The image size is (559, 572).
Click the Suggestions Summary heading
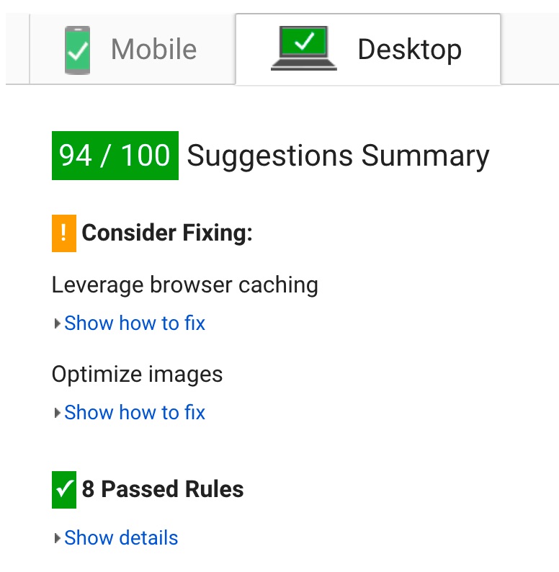[x=338, y=156]
